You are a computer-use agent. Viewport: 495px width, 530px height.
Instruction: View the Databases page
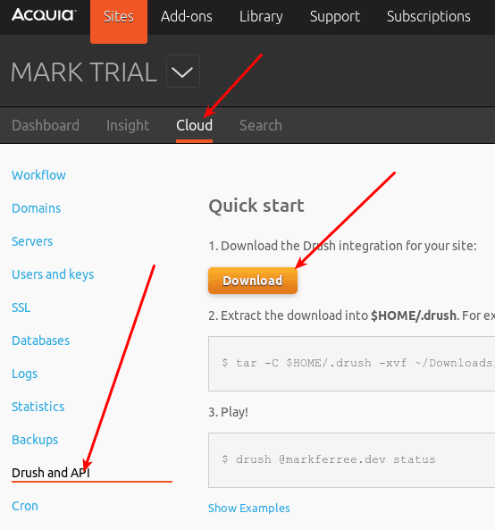click(40, 341)
